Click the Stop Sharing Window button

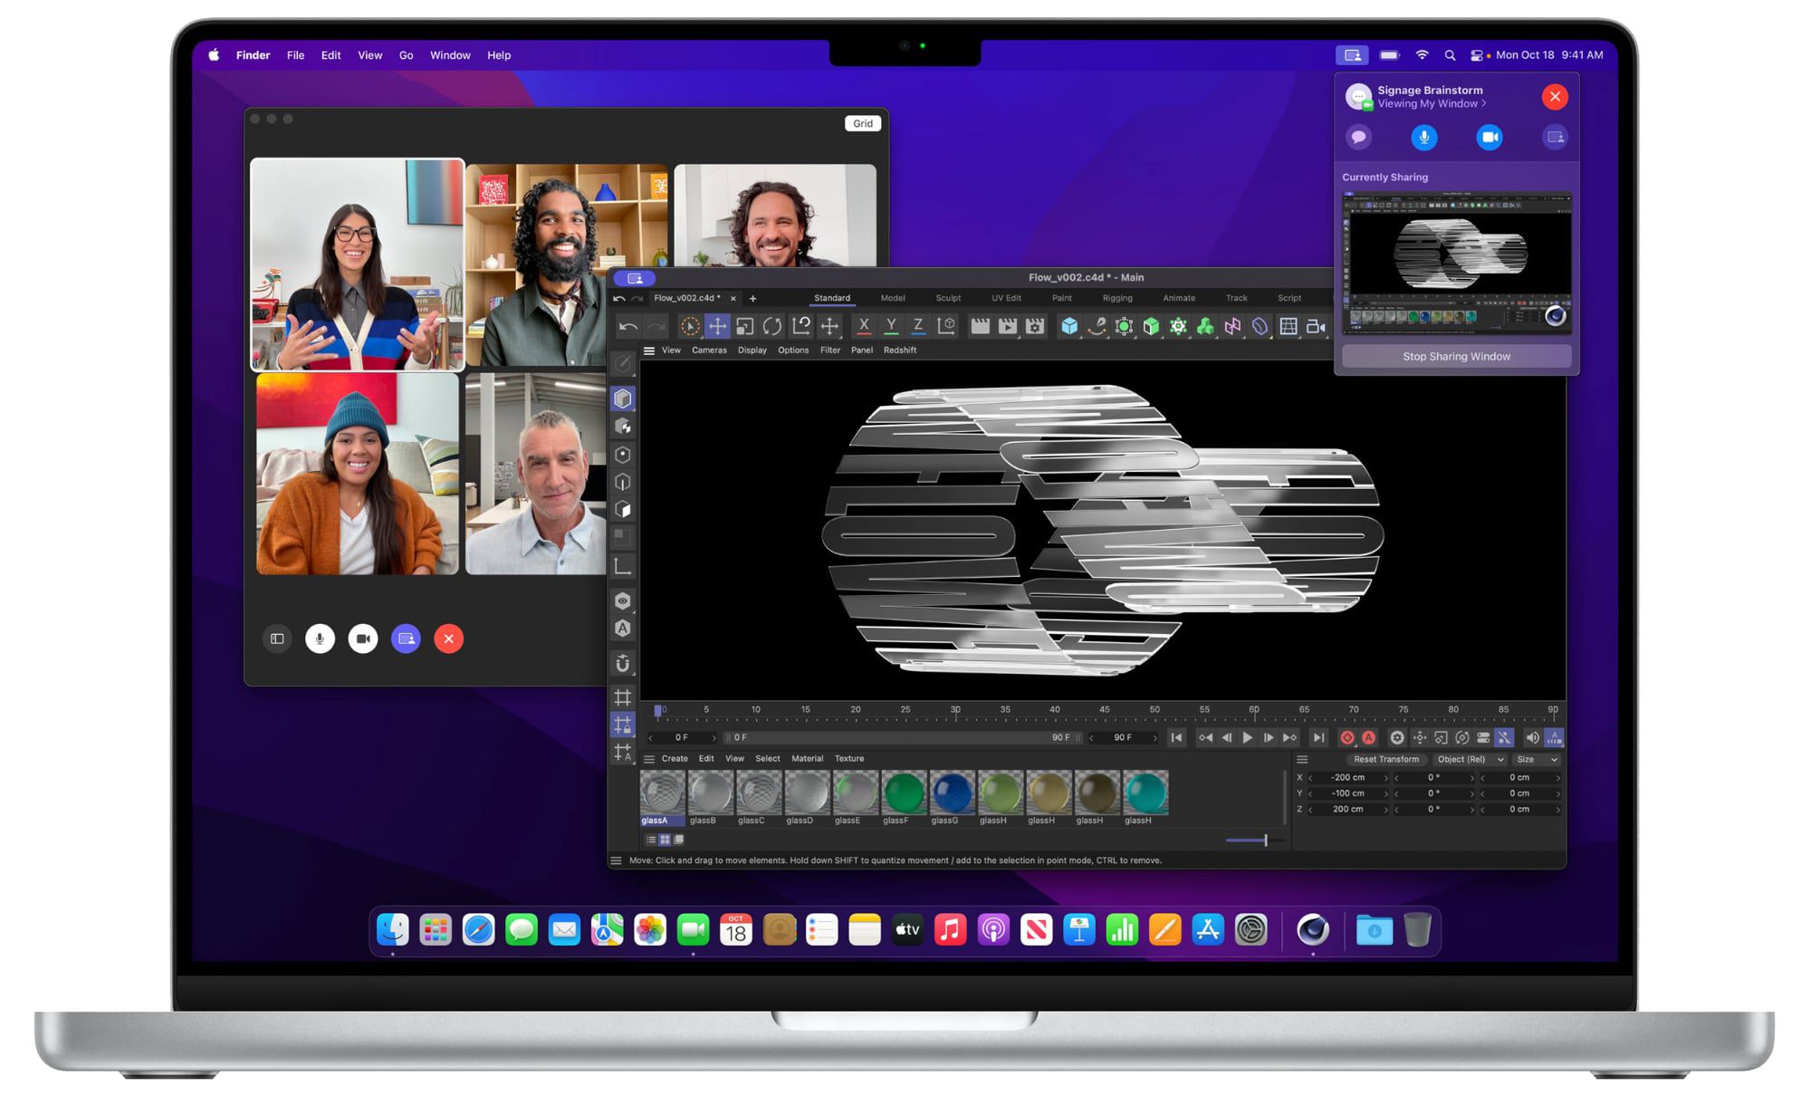click(x=1456, y=356)
